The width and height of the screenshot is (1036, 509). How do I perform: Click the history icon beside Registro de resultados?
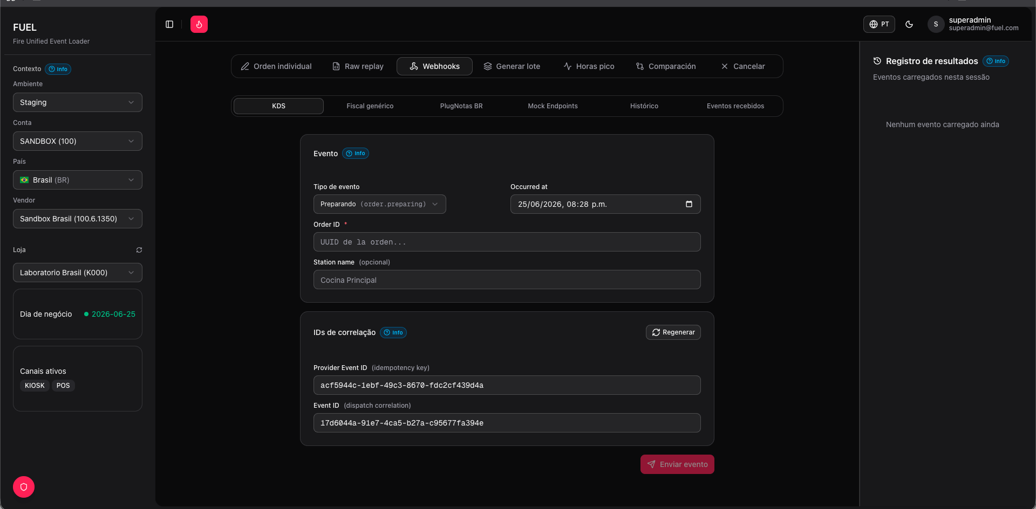pyautogui.click(x=877, y=61)
